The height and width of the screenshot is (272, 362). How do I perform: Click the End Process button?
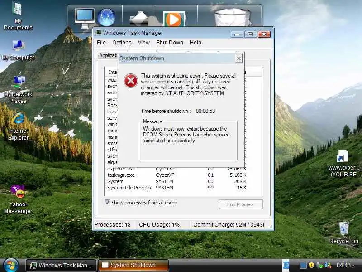click(241, 204)
